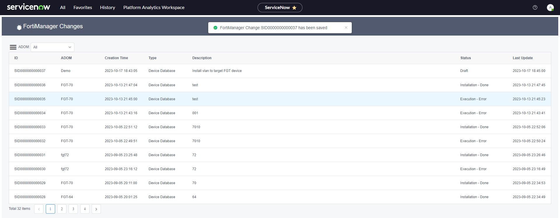This screenshot has width=560, height=218.
Task: Click the Demo ADOM cell
Action: [x=66, y=71]
